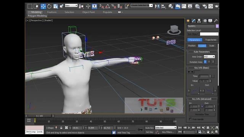Viewport: 244px width, 137px height.
Task: Toggle the Graphite ribbon icon
Action: click(178, 6)
